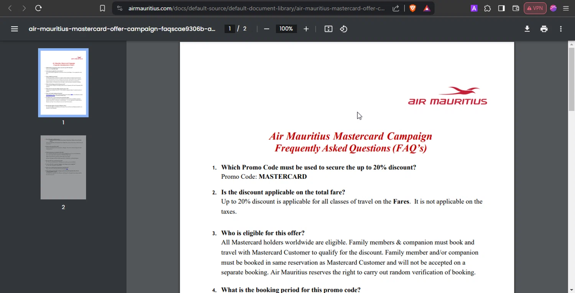This screenshot has height=293, width=575.
Task: Share this page link
Action: (396, 8)
